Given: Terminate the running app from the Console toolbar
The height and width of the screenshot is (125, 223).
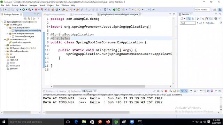Looking at the screenshot, I should point(166,91).
